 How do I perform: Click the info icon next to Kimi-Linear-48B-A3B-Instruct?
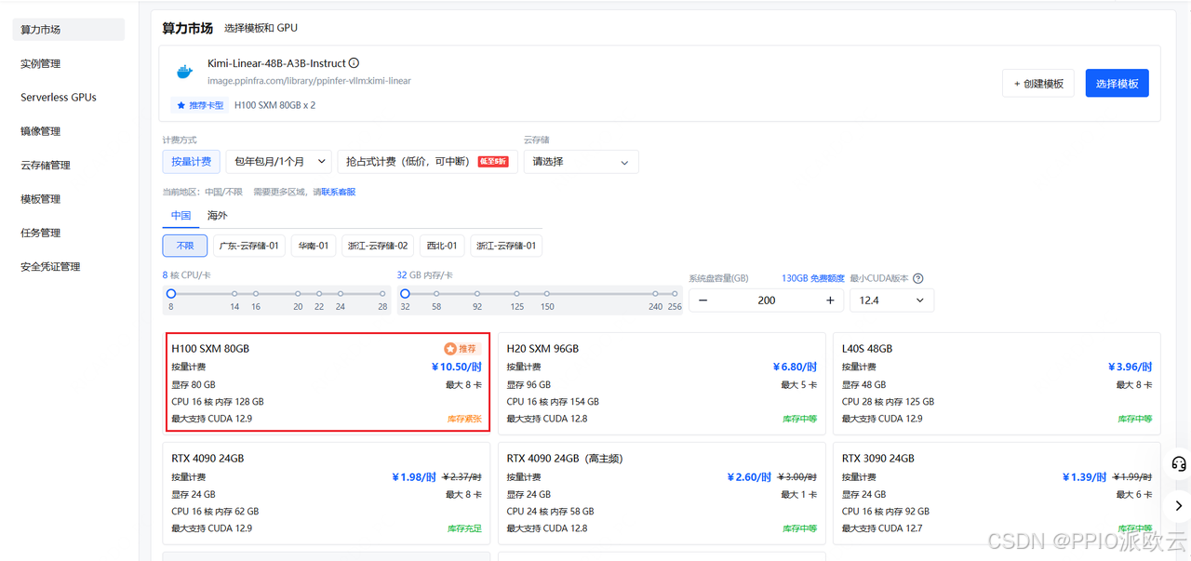[354, 63]
